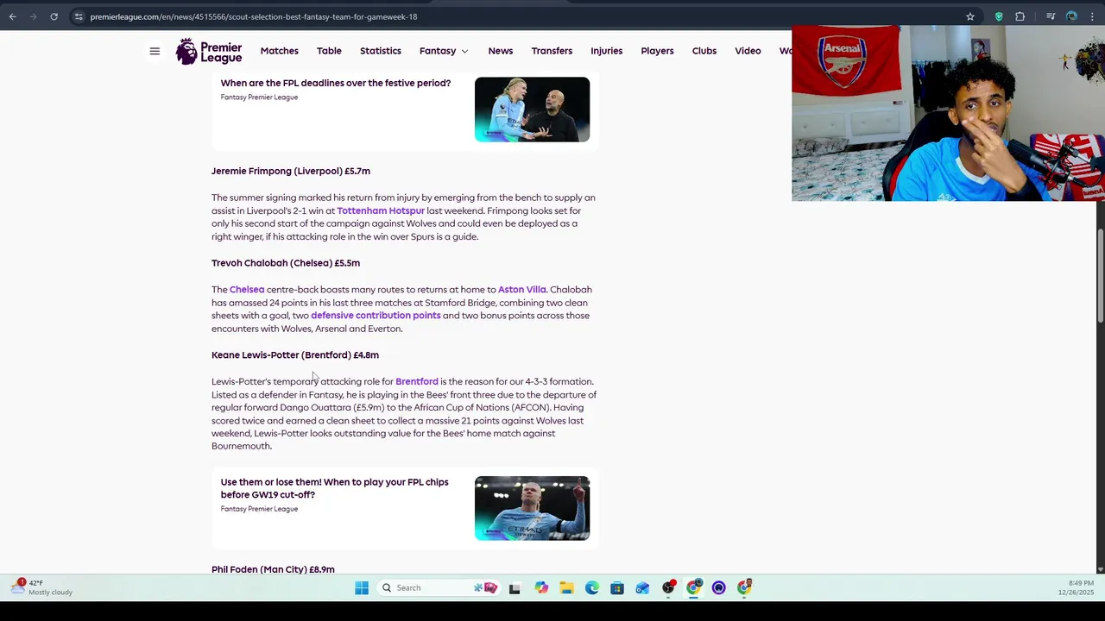Click the taskbar Search box
Image resolution: width=1105 pixels, height=621 pixels.
pyautogui.click(x=439, y=588)
